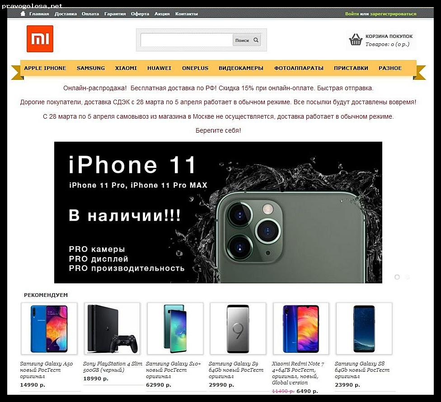Open the Sony PlayStation 4 Slim thumbnail

pyautogui.click(x=112, y=328)
